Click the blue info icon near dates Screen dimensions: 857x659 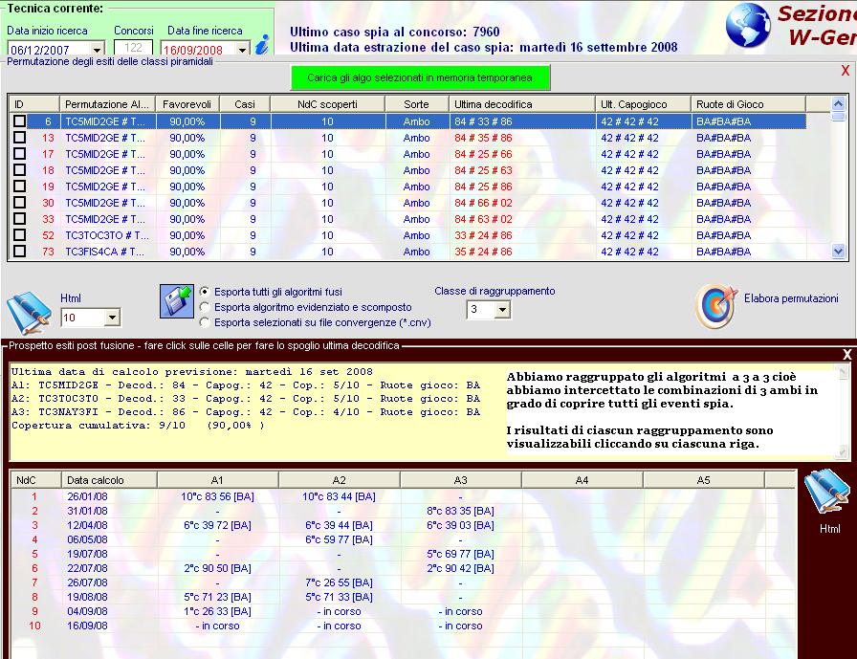(262, 44)
